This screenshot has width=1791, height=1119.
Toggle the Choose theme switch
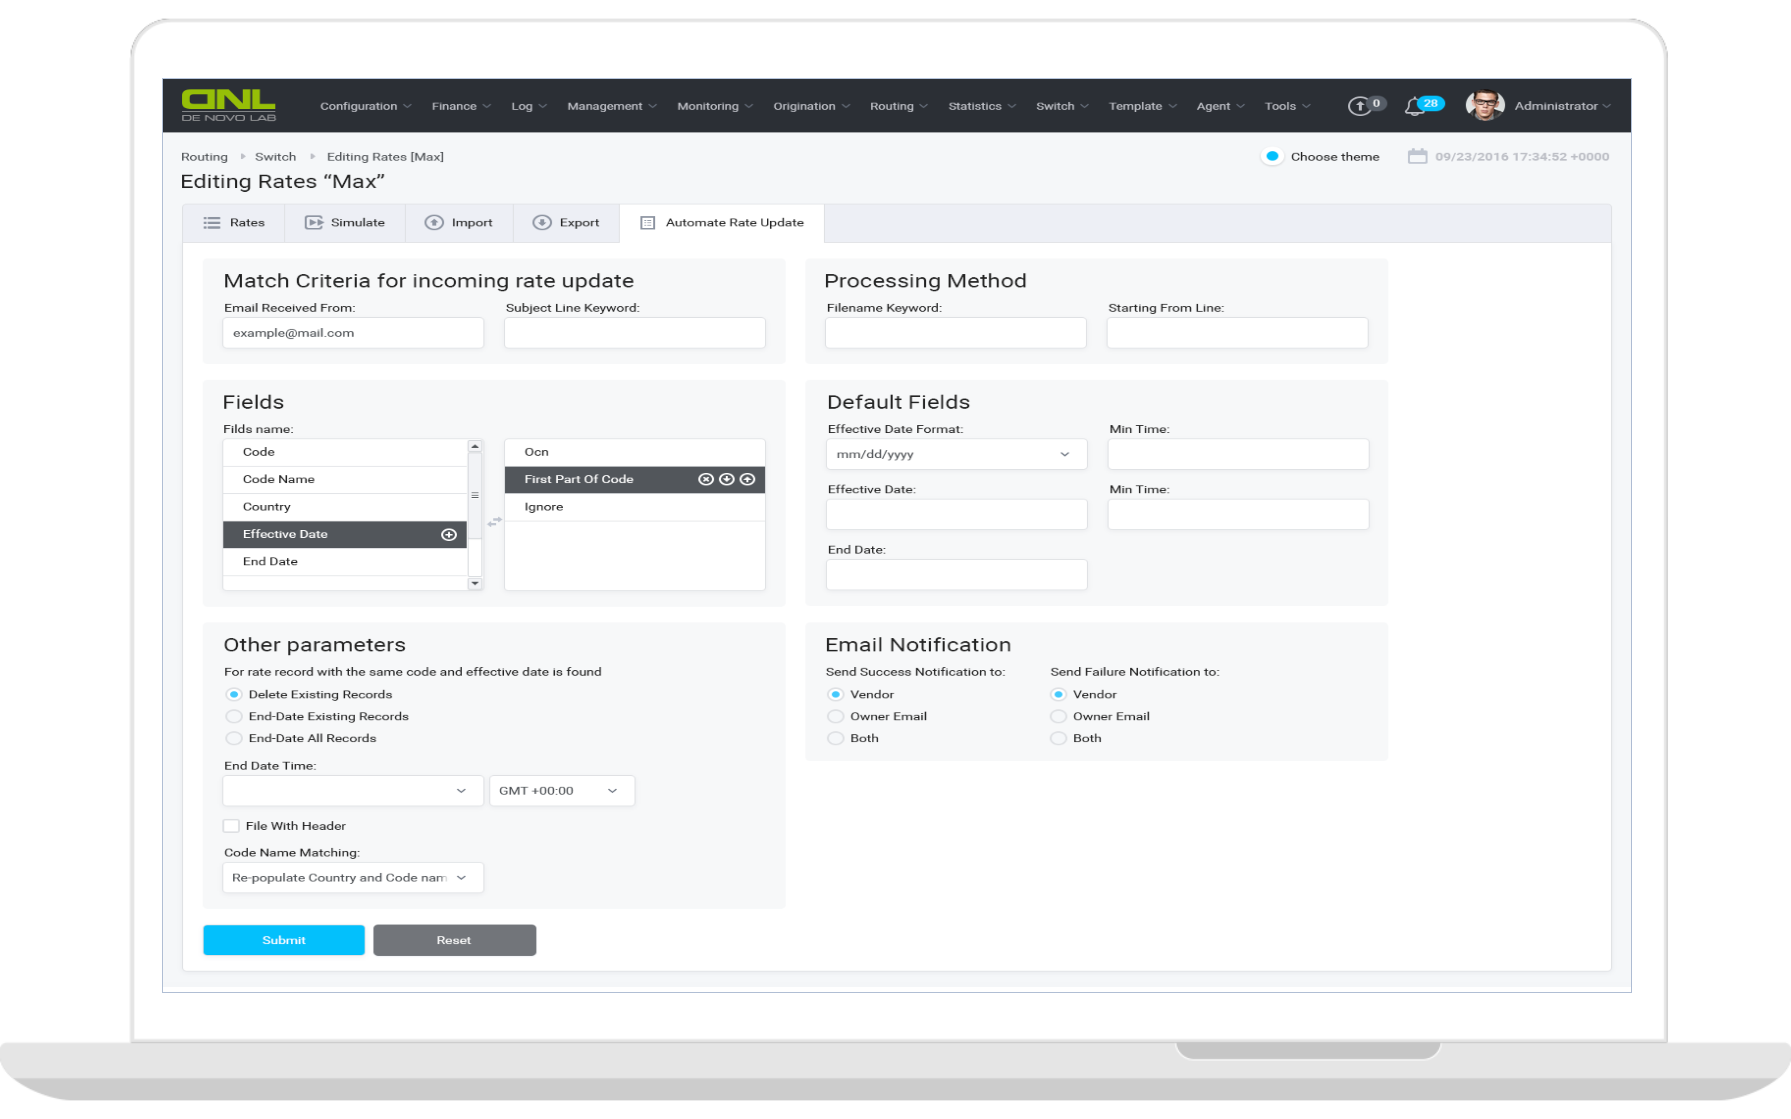1272,156
